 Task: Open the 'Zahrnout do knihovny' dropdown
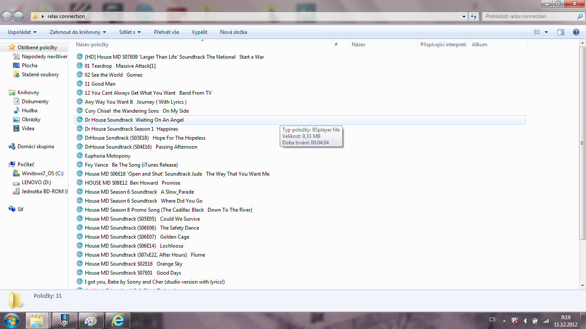[78, 32]
